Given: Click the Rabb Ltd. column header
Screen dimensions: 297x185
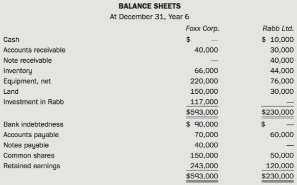Looking at the screenshot, I should tap(278, 29).
